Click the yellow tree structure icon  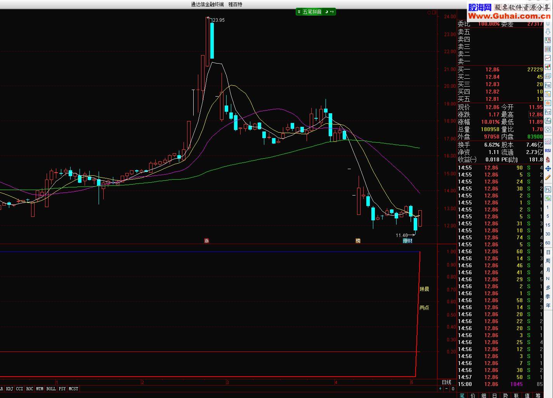[x=548, y=94]
